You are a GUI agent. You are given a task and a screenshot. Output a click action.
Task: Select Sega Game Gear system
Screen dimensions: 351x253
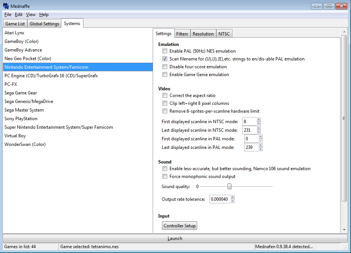point(78,93)
